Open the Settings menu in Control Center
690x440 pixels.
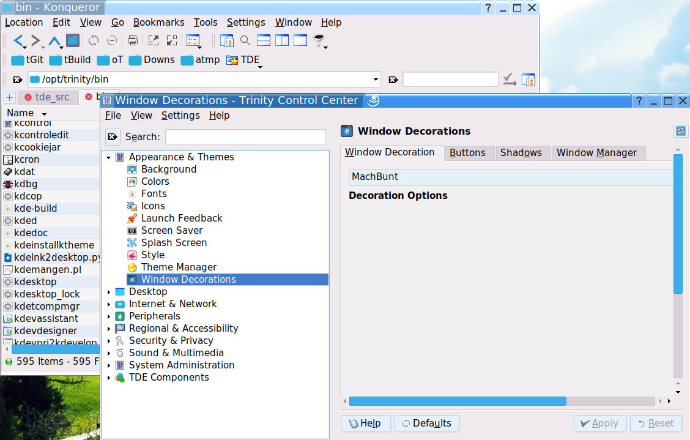(x=180, y=115)
